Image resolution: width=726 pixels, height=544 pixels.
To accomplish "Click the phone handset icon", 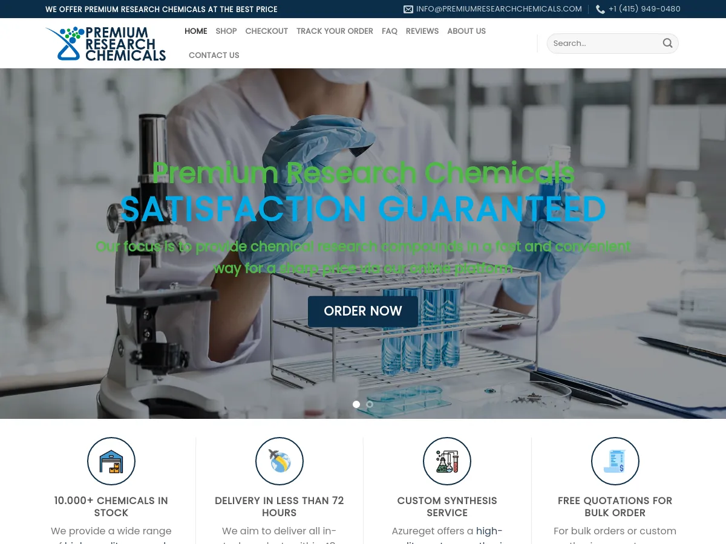I will click(600, 9).
